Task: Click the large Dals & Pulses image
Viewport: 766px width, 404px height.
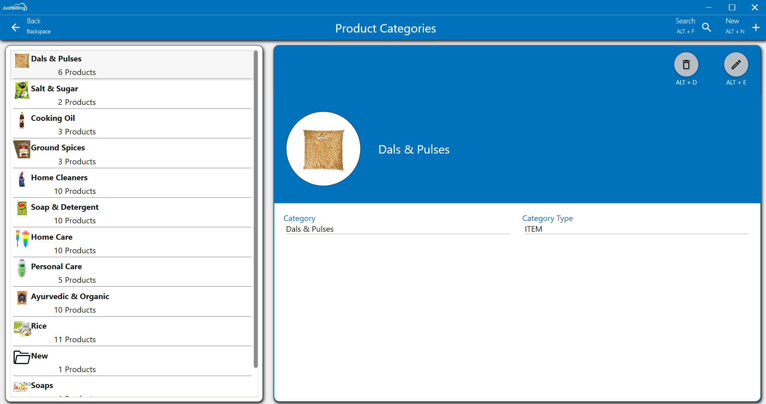Action: pos(323,149)
